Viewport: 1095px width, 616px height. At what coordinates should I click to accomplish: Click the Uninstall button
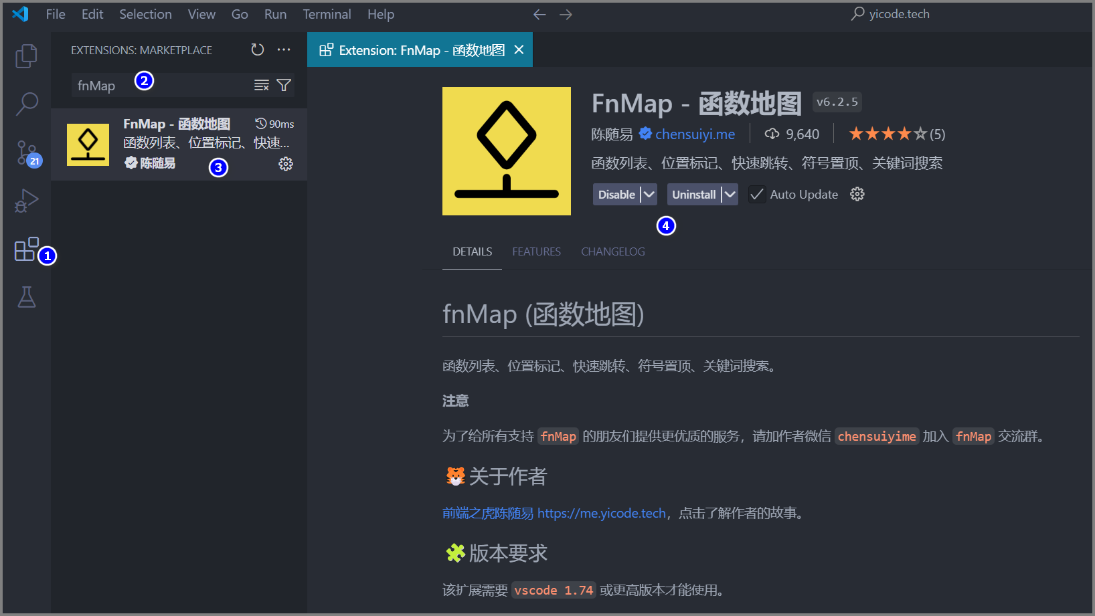click(x=694, y=194)
